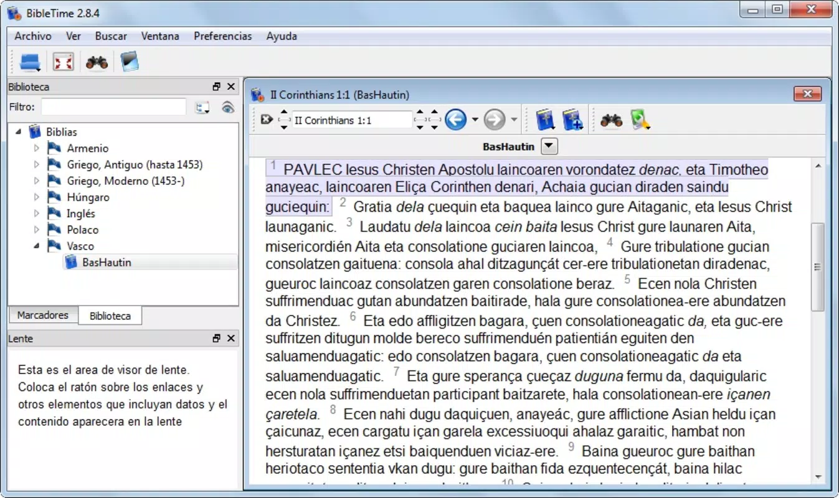Float the Lente panel

click(x=216, y=338)
